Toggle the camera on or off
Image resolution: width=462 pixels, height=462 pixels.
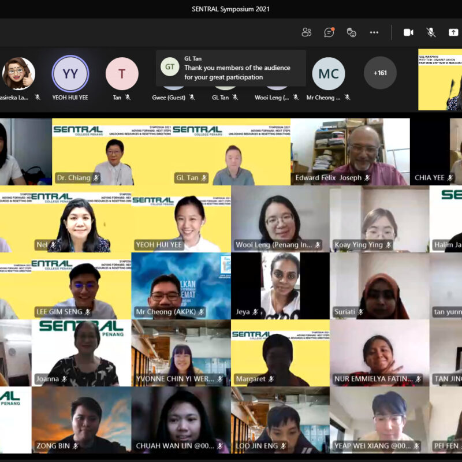pos(408,32)
